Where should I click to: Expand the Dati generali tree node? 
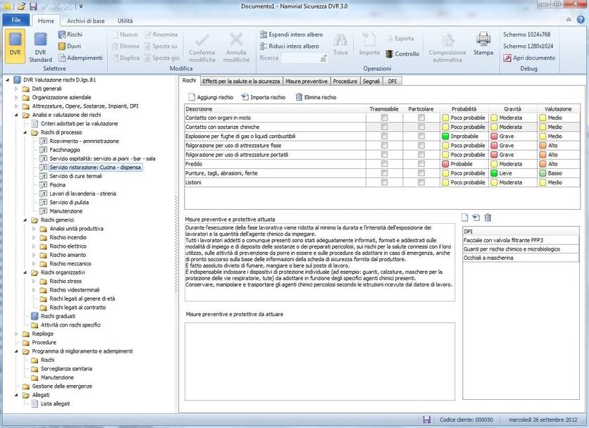click(16, 89)
